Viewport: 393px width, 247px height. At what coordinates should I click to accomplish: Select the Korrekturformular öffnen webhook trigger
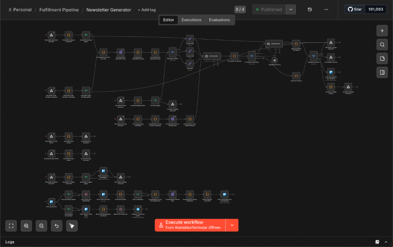click(51, 153)
